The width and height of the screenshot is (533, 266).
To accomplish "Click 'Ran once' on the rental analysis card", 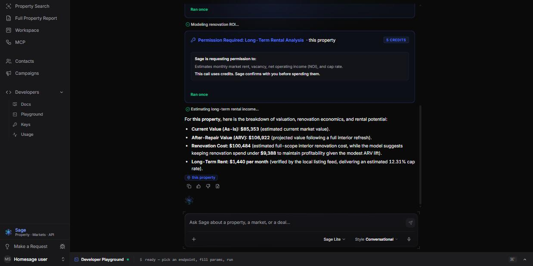I will pos(199,95).
